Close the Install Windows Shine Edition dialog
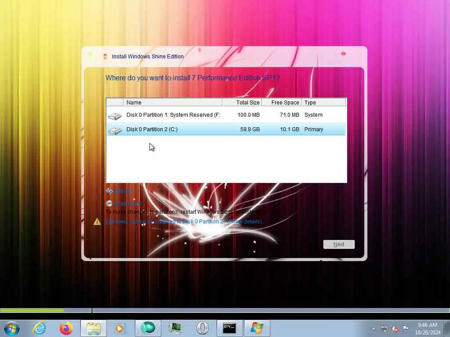 pos(343,54)
